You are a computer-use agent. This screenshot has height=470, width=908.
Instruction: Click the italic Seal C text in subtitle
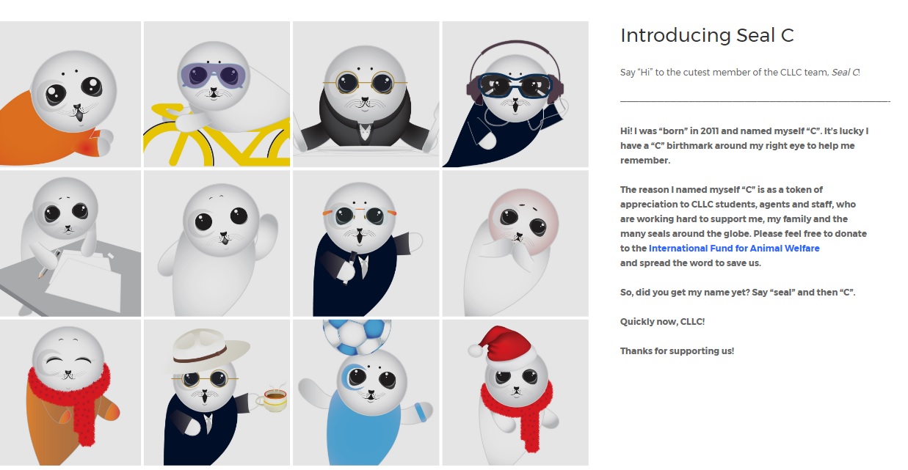pyautogui.click(x=845, y=72)
